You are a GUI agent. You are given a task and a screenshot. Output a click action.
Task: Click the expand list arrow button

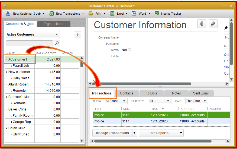77,35
